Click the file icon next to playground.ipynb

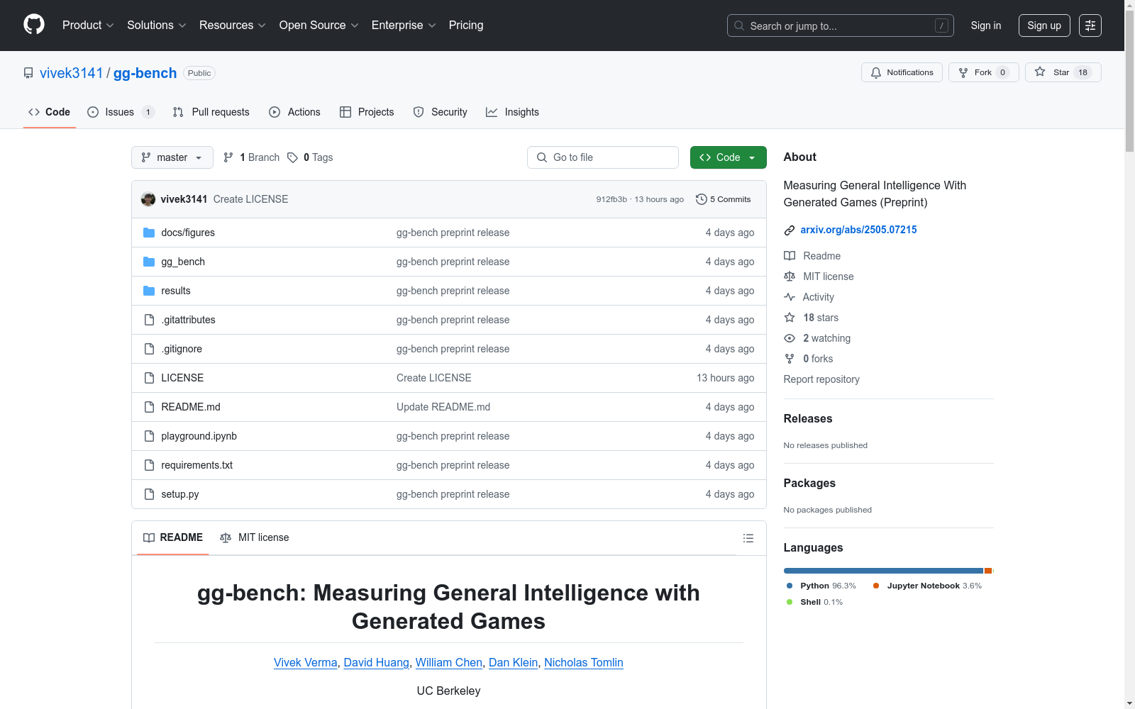pos(149,436)
